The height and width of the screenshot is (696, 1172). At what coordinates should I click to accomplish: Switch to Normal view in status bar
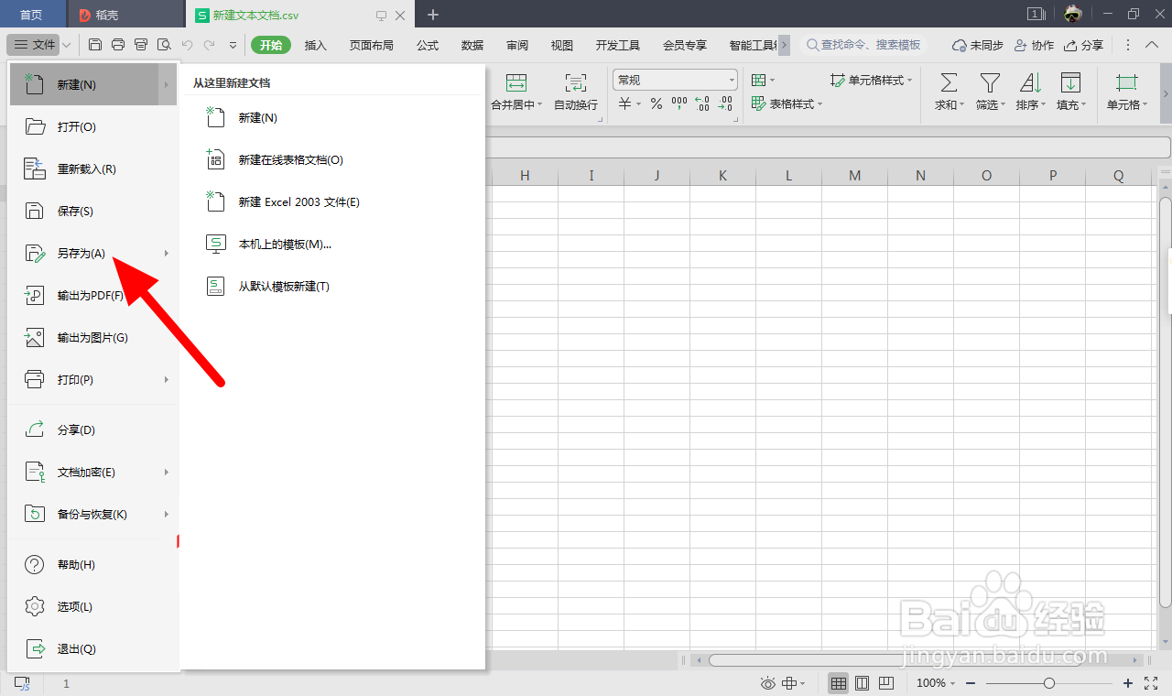click(x=838, y=683)
